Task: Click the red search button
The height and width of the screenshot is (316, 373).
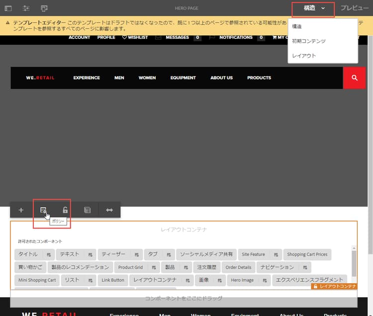Action: (x=354, y=78)
